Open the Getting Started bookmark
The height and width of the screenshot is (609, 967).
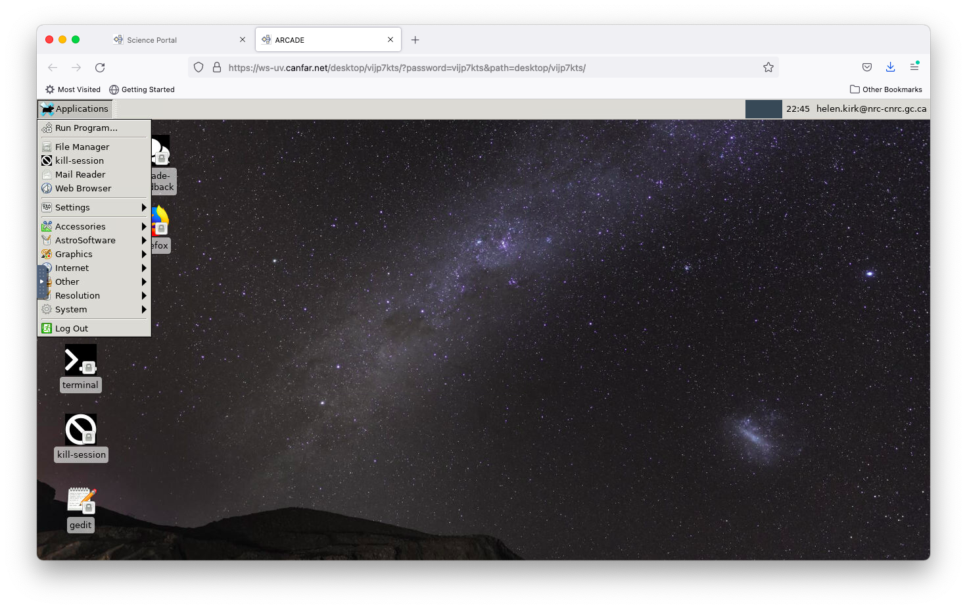[x=142, y=89]
